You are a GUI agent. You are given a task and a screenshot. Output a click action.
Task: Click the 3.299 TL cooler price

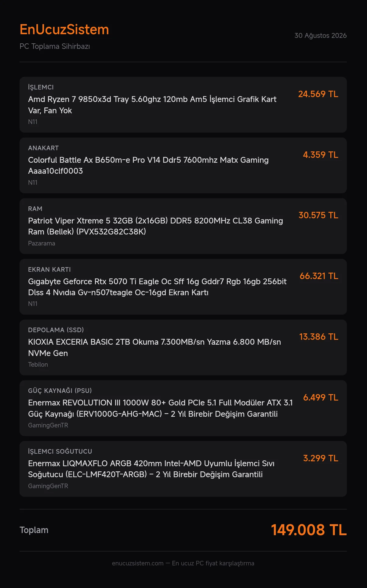click(321, 458)
